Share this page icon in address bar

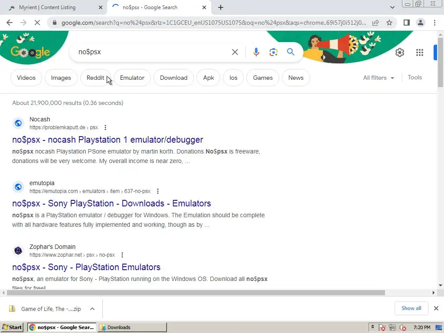tap(375, 23)
